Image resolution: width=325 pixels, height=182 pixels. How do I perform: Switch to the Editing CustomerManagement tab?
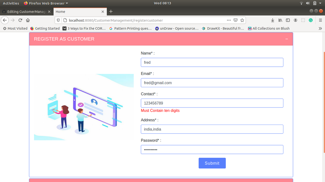coord(25,11)
